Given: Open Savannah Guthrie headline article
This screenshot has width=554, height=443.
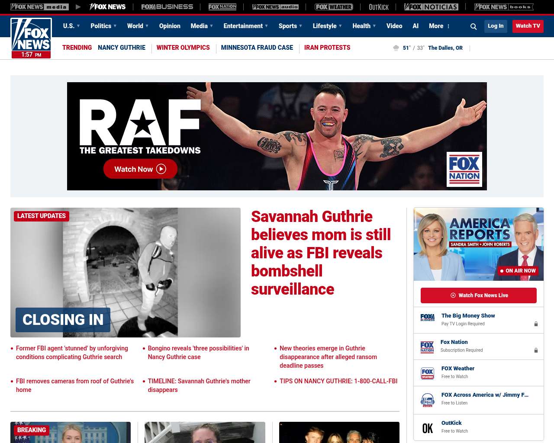Looking at the screenshot, I should click(x=321, y=253).
